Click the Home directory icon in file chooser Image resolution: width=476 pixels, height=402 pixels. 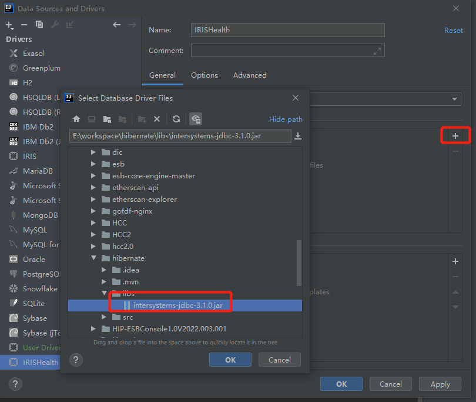(x=76, y=119)
